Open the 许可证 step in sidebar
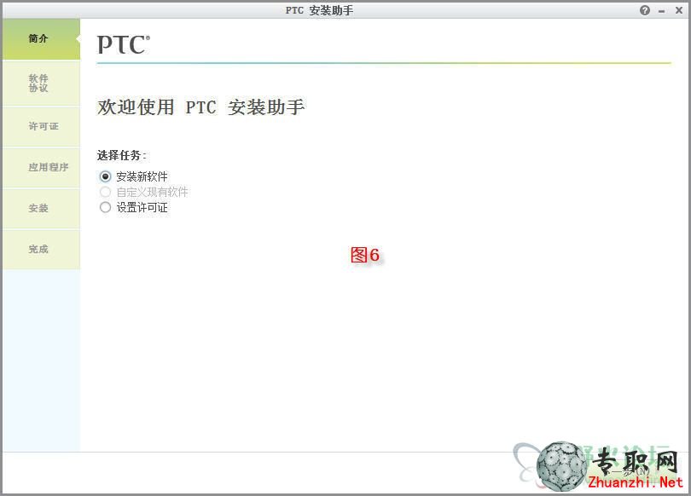The image size is (691, 496). tap(42, 127)
